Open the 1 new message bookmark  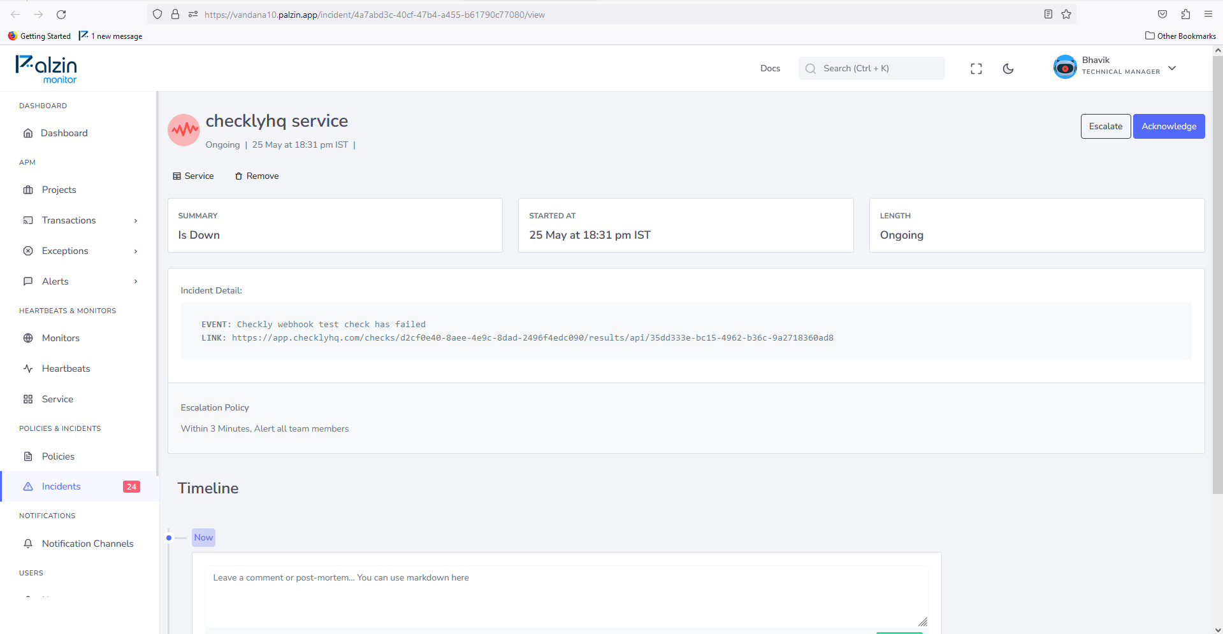point(111,36)
